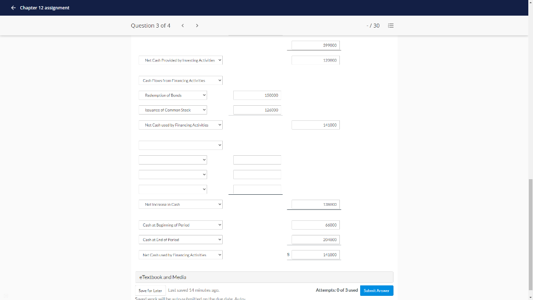Click the first empty amount field

point(257,160)
